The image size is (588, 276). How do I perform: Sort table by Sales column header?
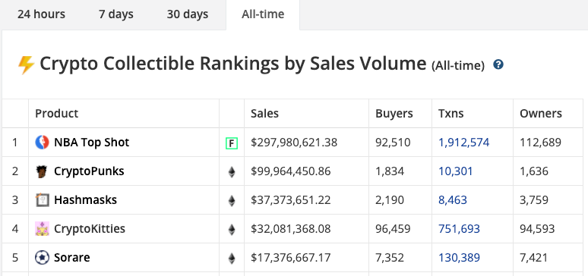(264, 114)
